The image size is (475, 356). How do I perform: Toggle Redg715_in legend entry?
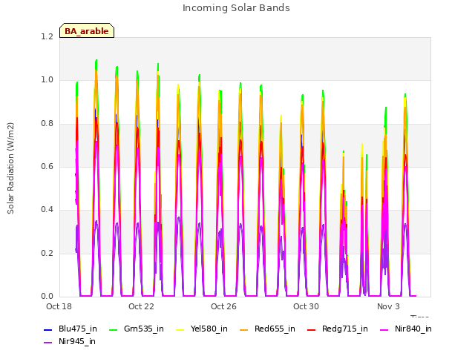click(x=338, y=329)
